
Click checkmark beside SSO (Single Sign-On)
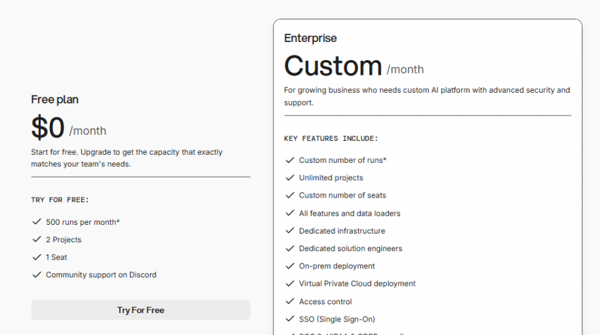[289, 319]
